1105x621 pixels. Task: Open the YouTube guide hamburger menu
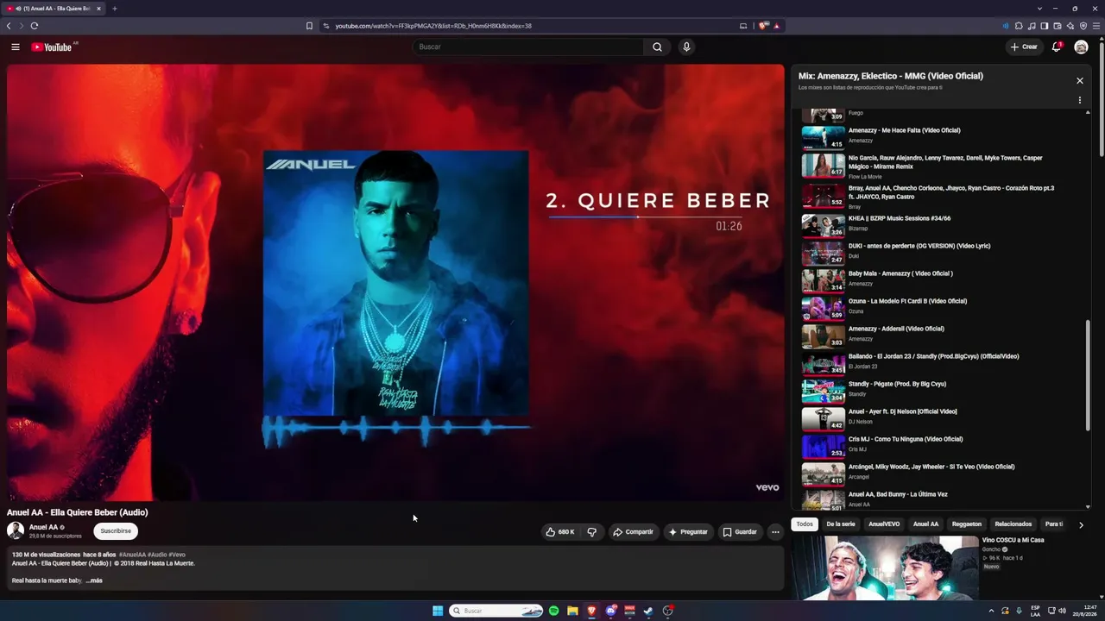coord(16,47)
